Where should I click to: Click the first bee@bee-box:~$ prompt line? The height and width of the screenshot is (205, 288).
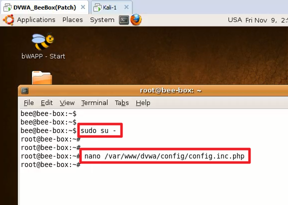click(x=48, y=113)
